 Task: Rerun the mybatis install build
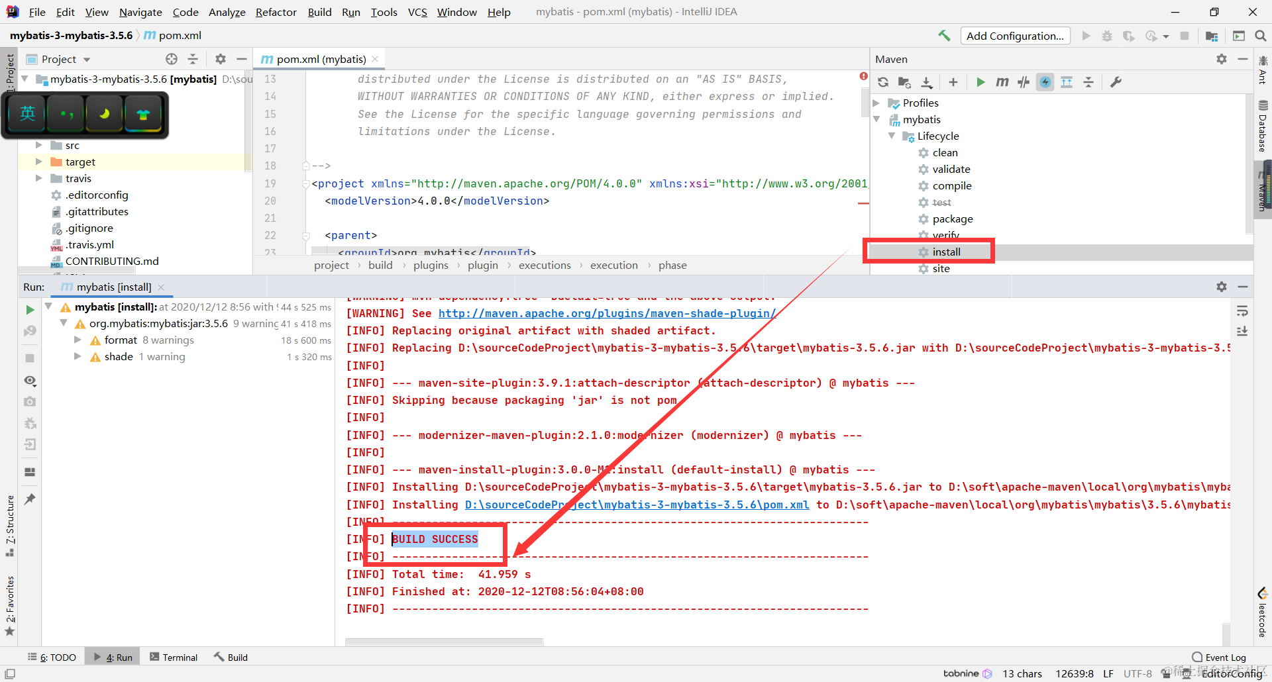point(30,309)
